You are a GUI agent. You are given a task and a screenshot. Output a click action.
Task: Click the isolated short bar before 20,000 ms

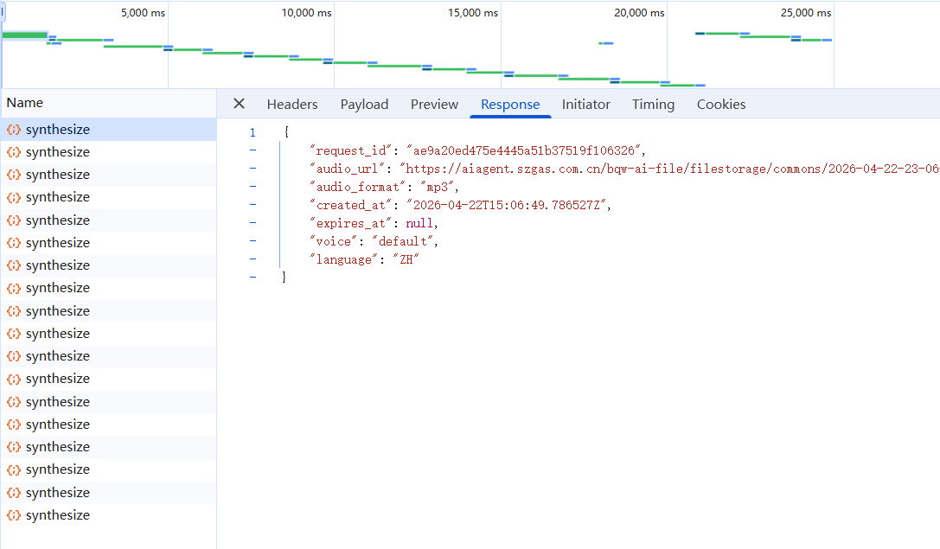[606, 43]
